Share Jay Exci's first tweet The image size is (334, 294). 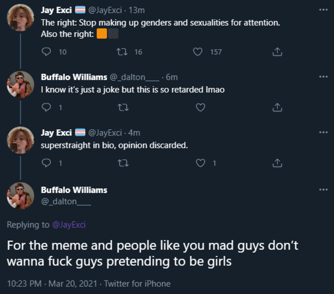coord(277,52)
